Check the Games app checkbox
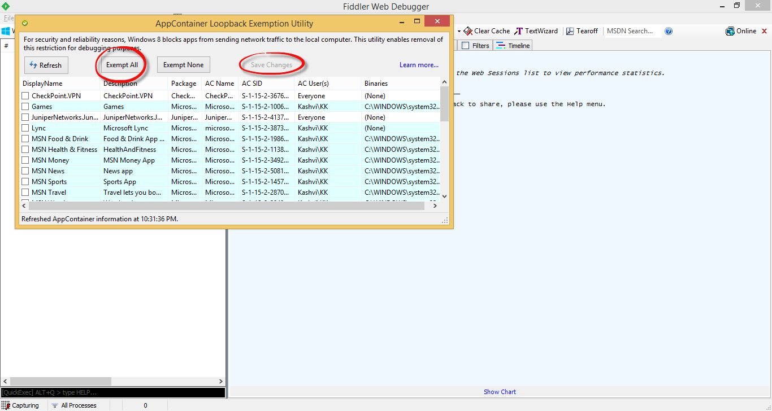The width and height of the screenshot is (772, 411). click(25, 107)
